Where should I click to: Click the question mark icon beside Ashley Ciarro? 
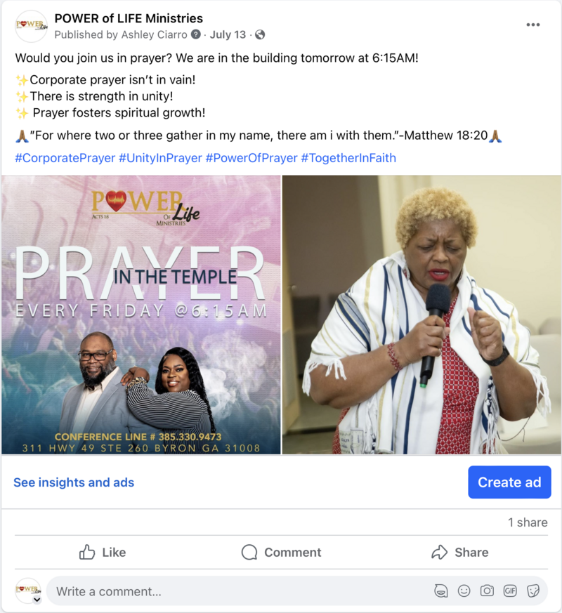[x=195, y=34]
